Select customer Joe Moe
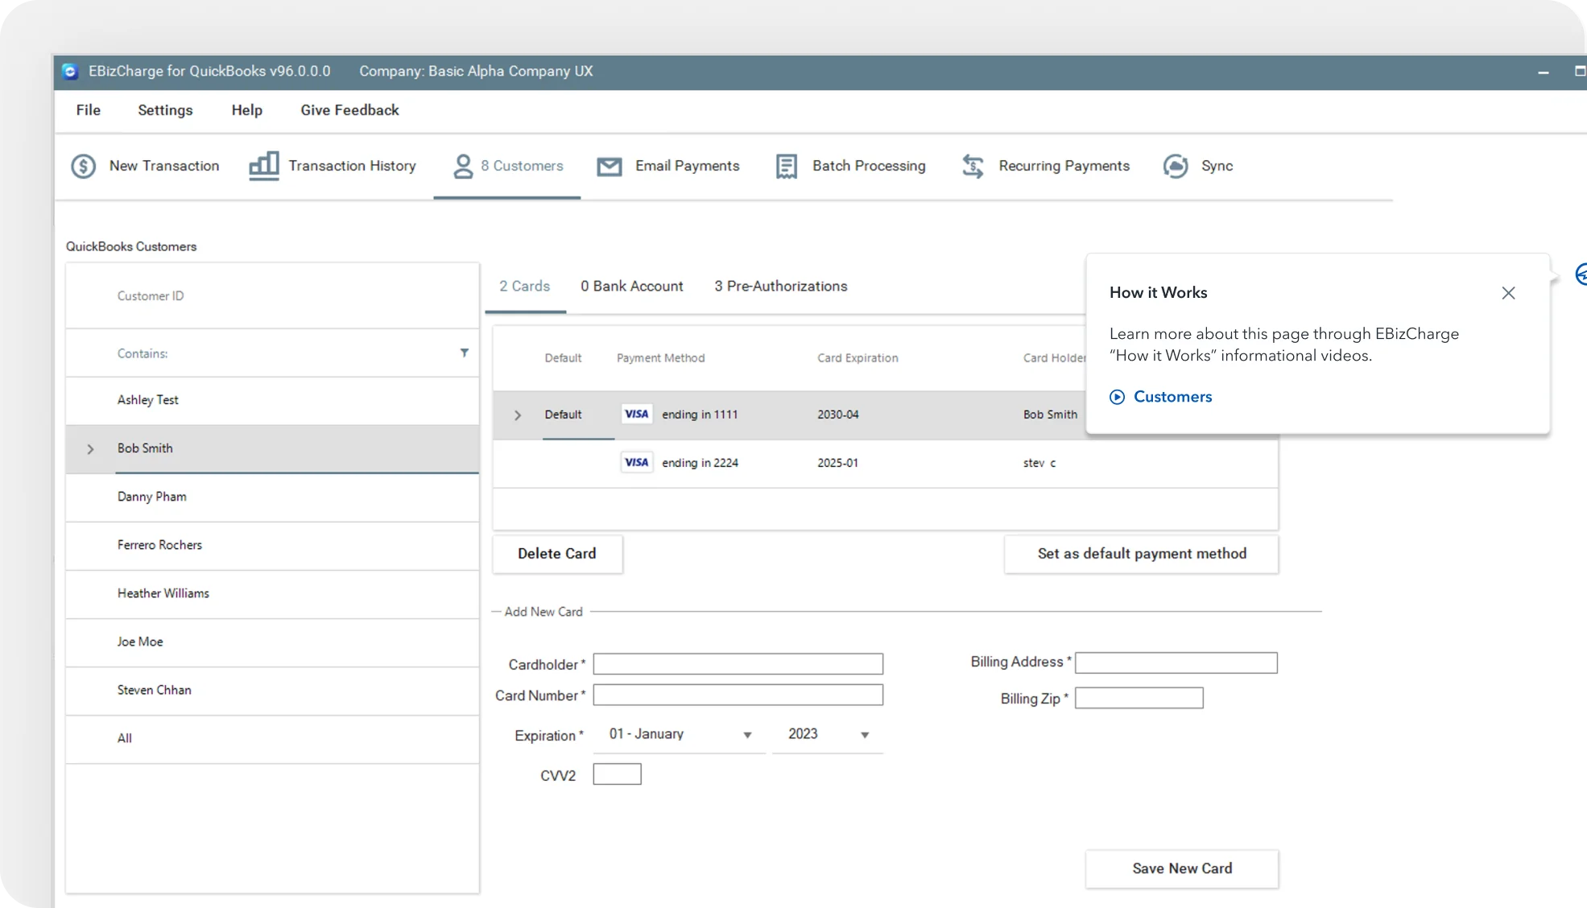The width and height of the screenshot is (1587, 908). (x=272, y=642)
